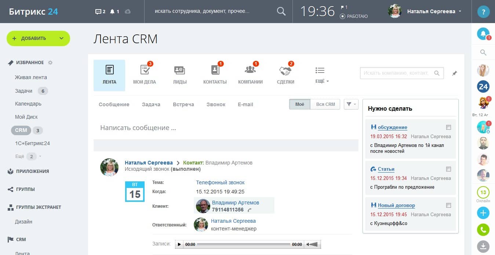Check the обсуждение task checkbox
This screenshot has height=255, width=495.
tap(448, 127)
